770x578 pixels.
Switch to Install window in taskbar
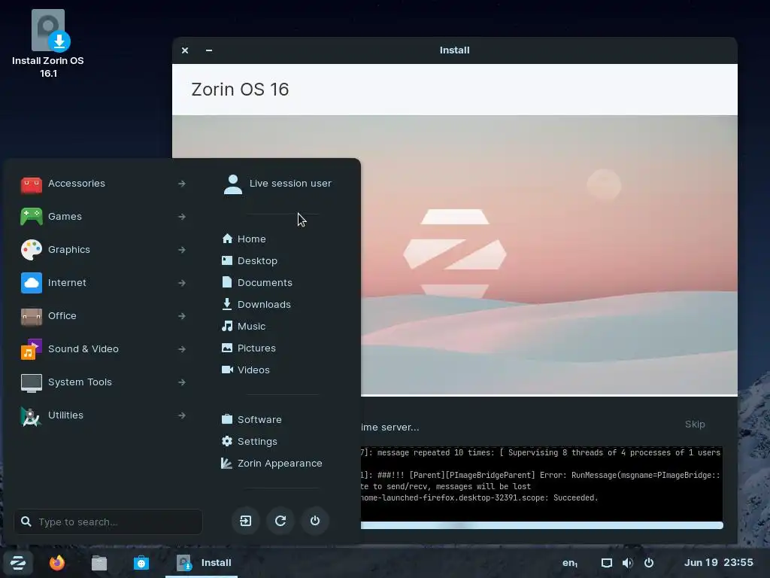coord(202,563)
